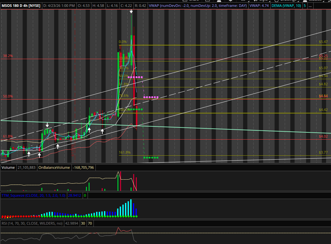Click the Volume study label
The height and width of the screenshot is (244, 331).
tap(8, 167)
